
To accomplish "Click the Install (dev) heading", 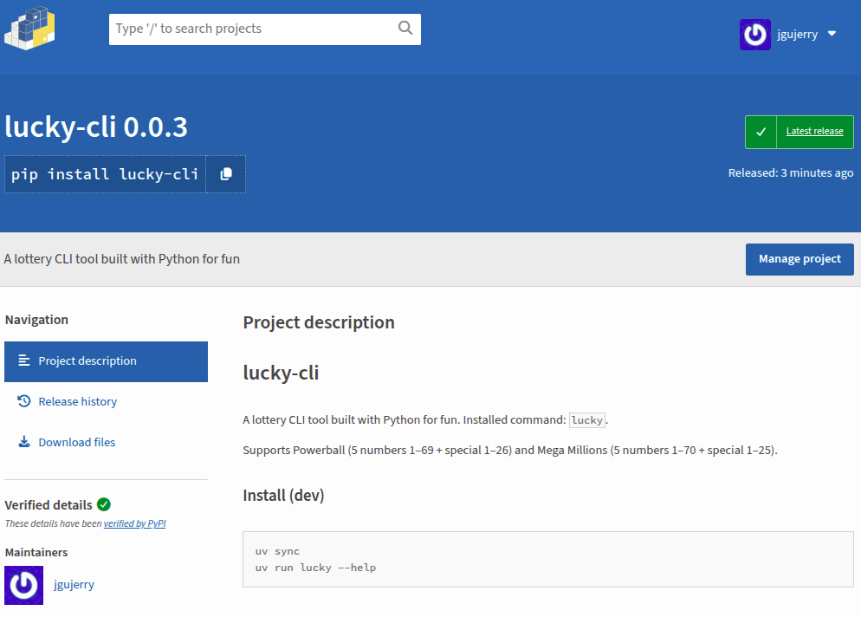I will [283, 496].
